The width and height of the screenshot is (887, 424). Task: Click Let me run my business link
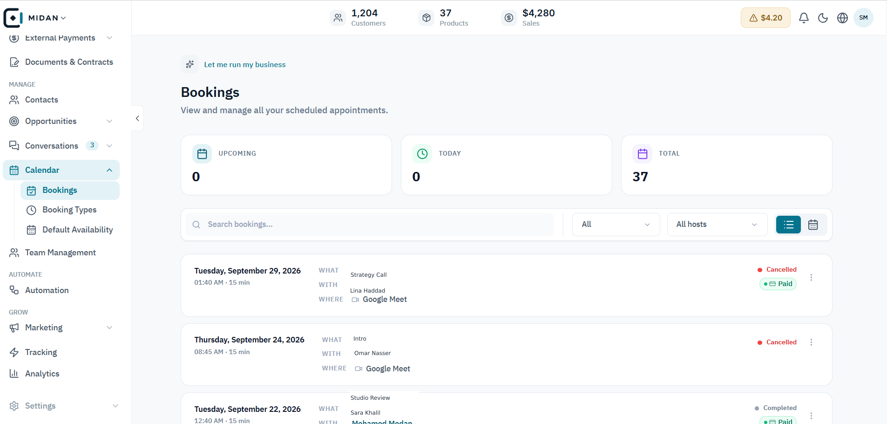pos(244,64)
